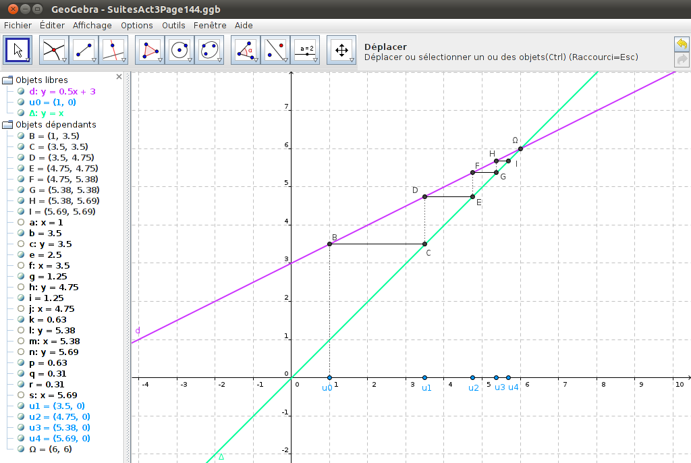This screenshot has width=691, height=463.
Task: Select the line through two points tool
Action: 83,50
